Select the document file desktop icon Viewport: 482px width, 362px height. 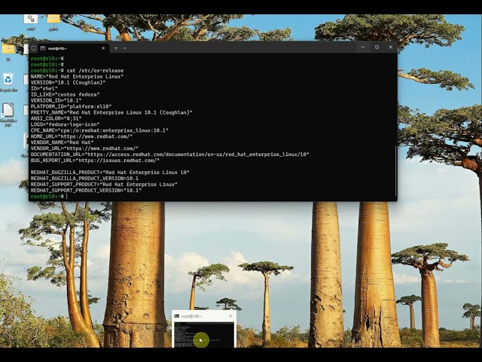(8, 114)
